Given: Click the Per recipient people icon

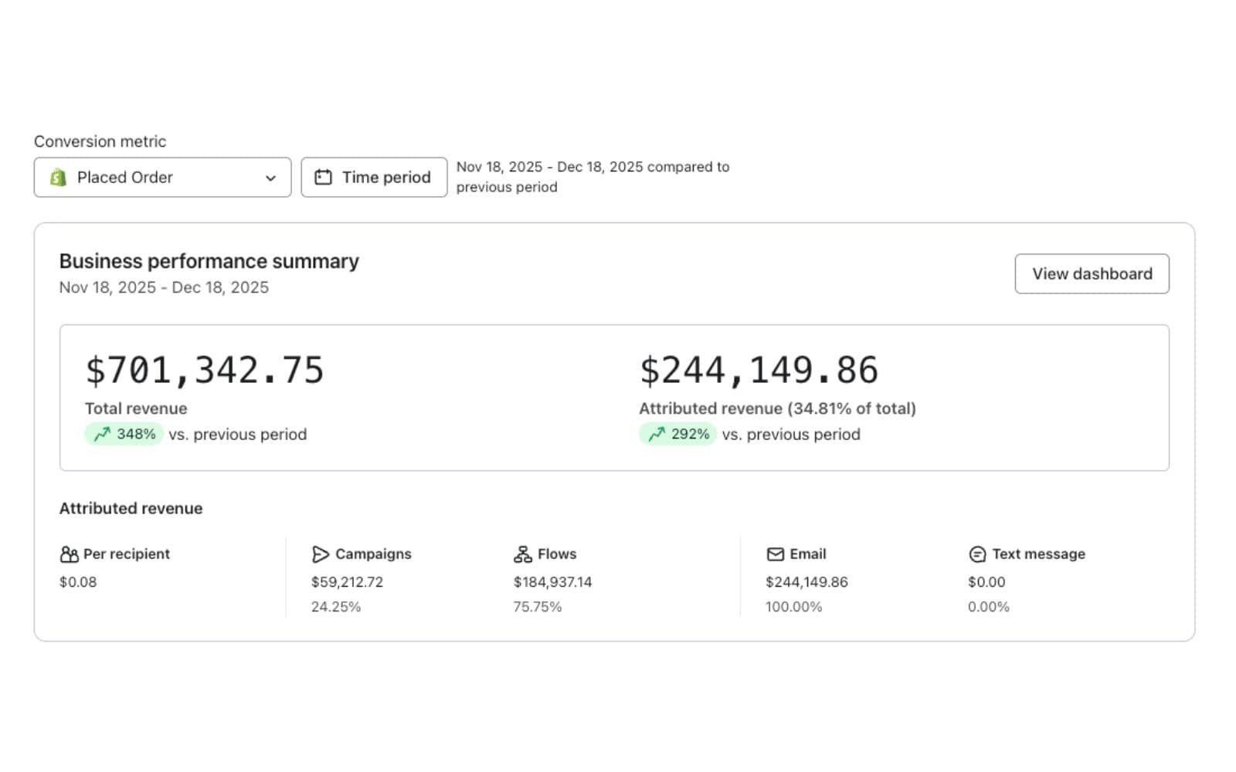Looking at the screenshot, I should (69, 554).
